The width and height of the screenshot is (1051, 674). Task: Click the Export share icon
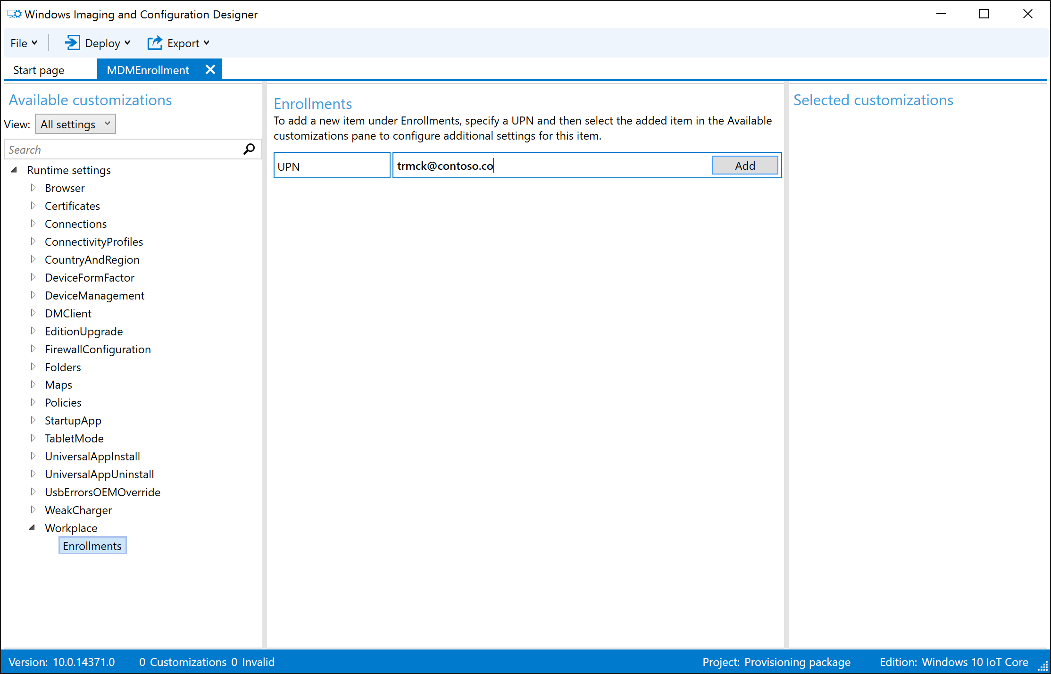point(155,43)
